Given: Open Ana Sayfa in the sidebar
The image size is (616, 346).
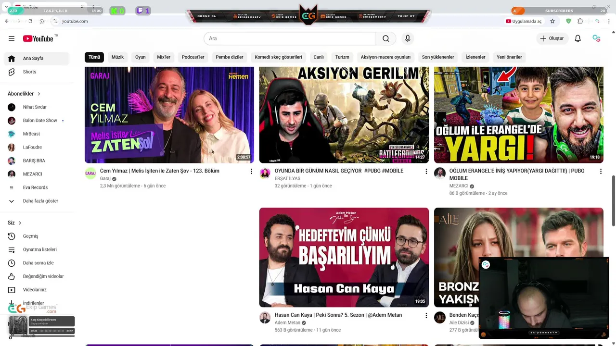Looking at the screenshot, I should (37, 58).
